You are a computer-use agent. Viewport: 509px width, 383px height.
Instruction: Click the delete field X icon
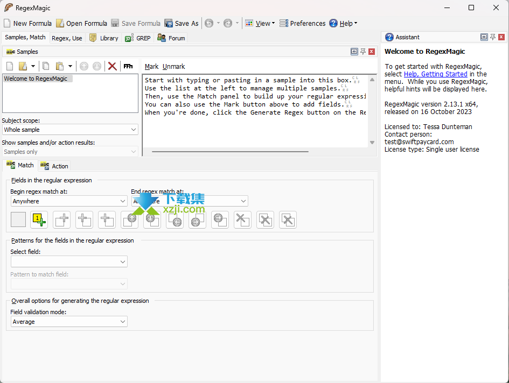tap(242, 219)
